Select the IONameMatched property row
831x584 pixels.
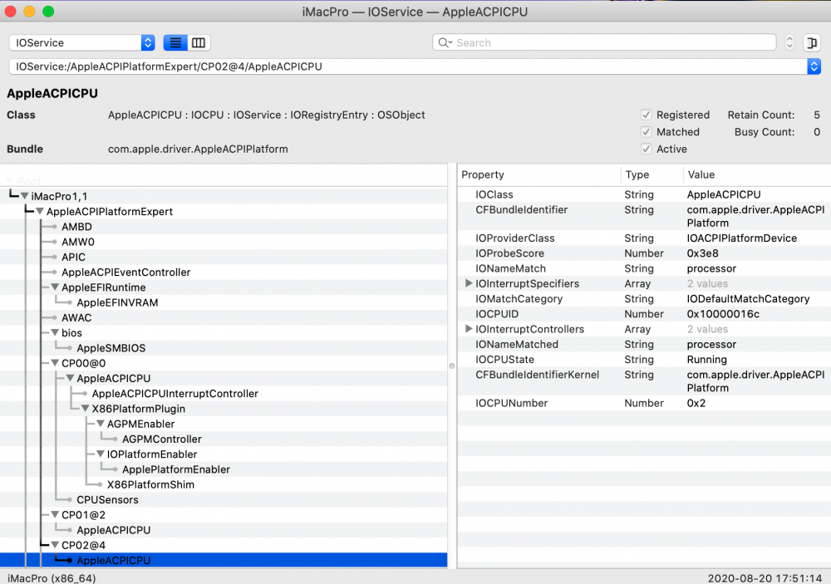click(644, 345)
